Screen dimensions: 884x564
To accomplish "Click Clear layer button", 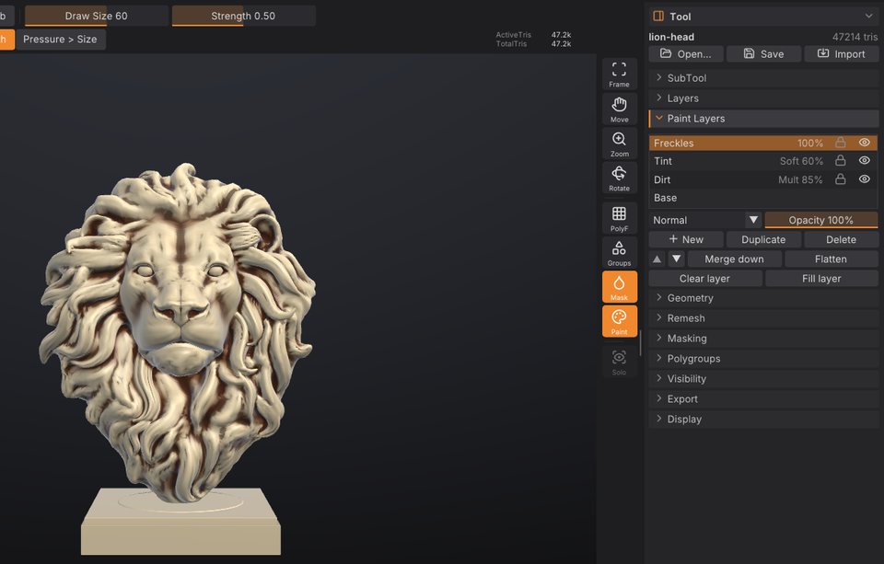I will pos(705,279).
